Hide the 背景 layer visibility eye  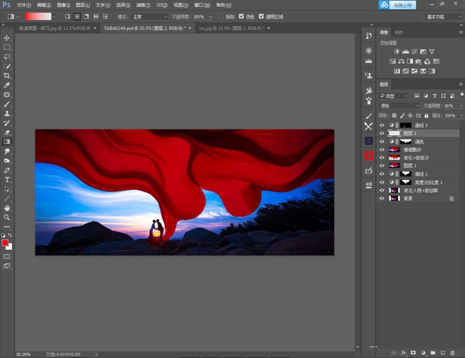pyautogui.click(x=382, y=199)
